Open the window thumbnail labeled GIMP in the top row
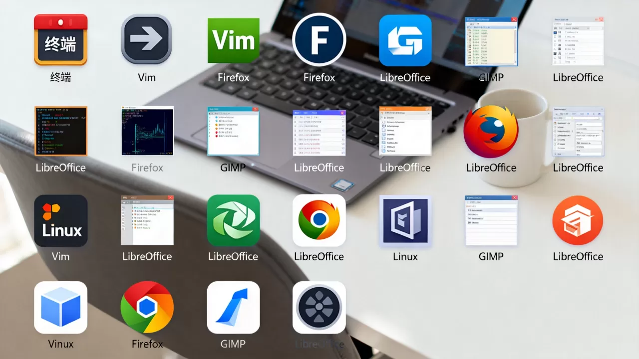 [491, 41]
